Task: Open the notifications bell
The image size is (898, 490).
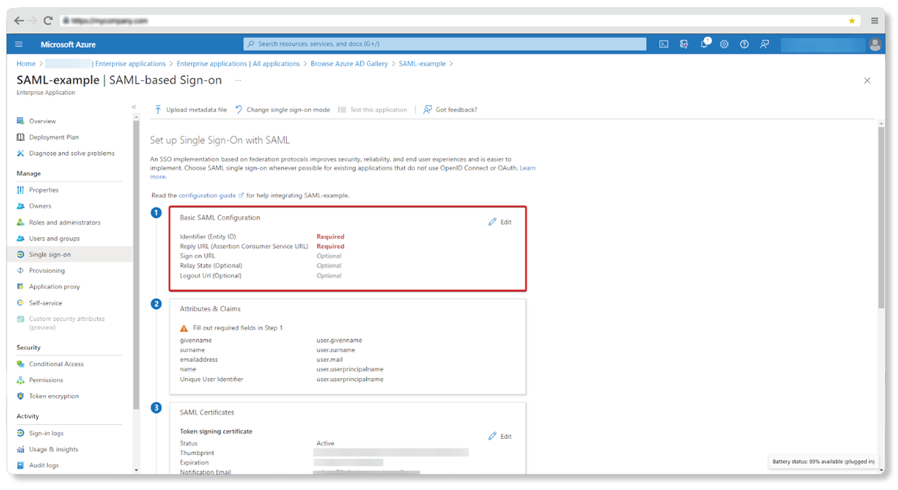Action: (704, 44)
